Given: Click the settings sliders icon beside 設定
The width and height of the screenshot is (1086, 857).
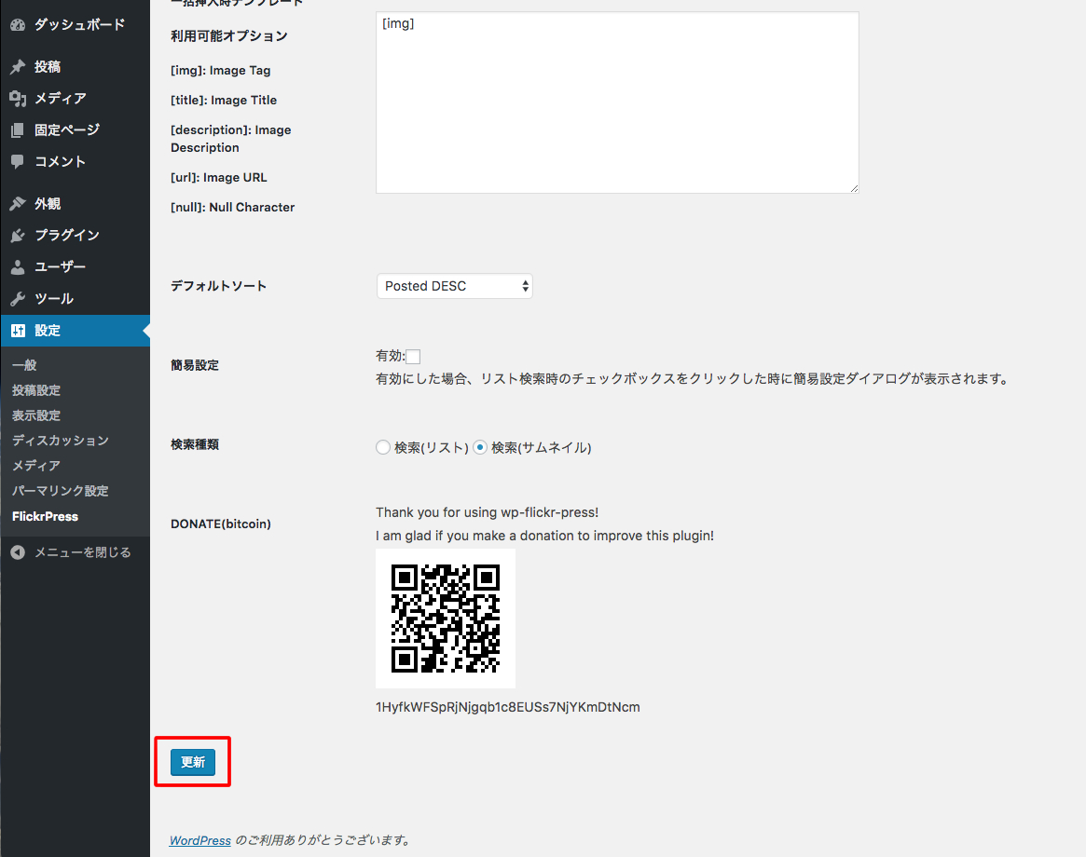Looking at the screenshot, I should tap(18, 331).
